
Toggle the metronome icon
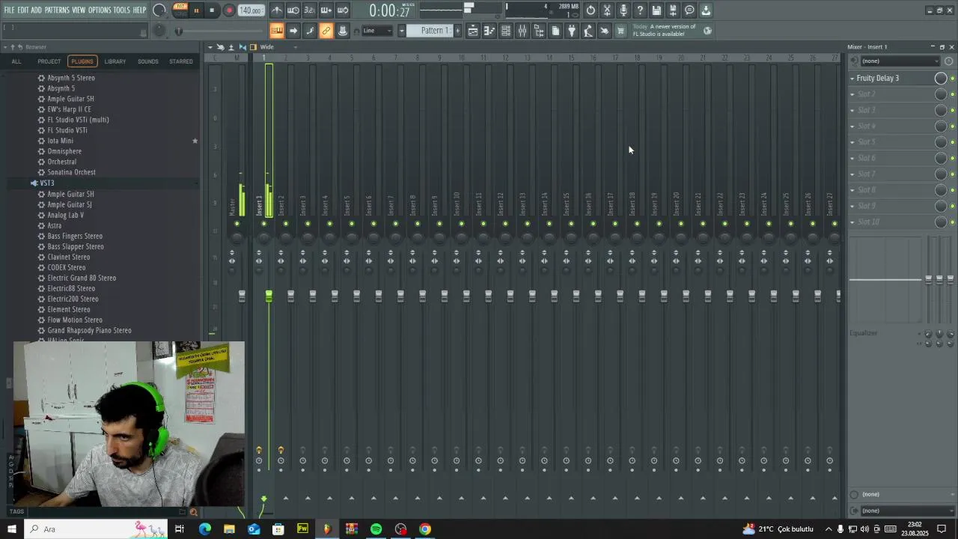point(277,10)
